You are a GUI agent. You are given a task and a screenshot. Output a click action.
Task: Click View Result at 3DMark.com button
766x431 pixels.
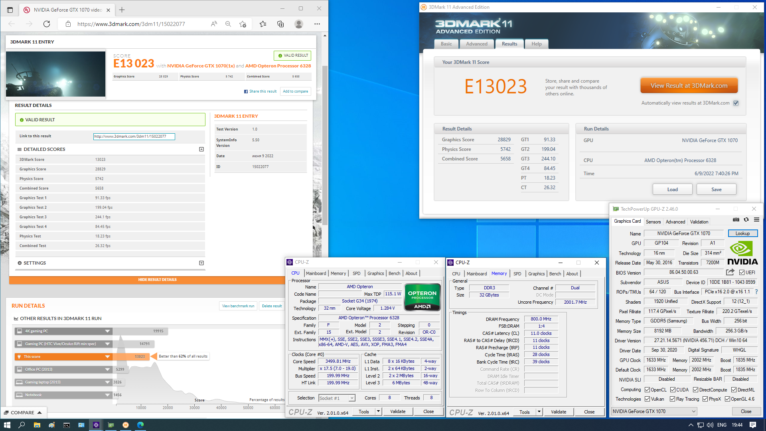tap(689, 86)
